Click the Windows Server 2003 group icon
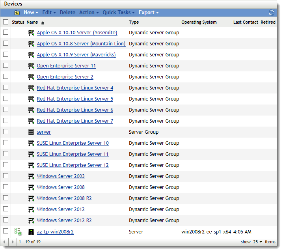Image resolution: width=283 pixels, height=252 pixels. 31,176
